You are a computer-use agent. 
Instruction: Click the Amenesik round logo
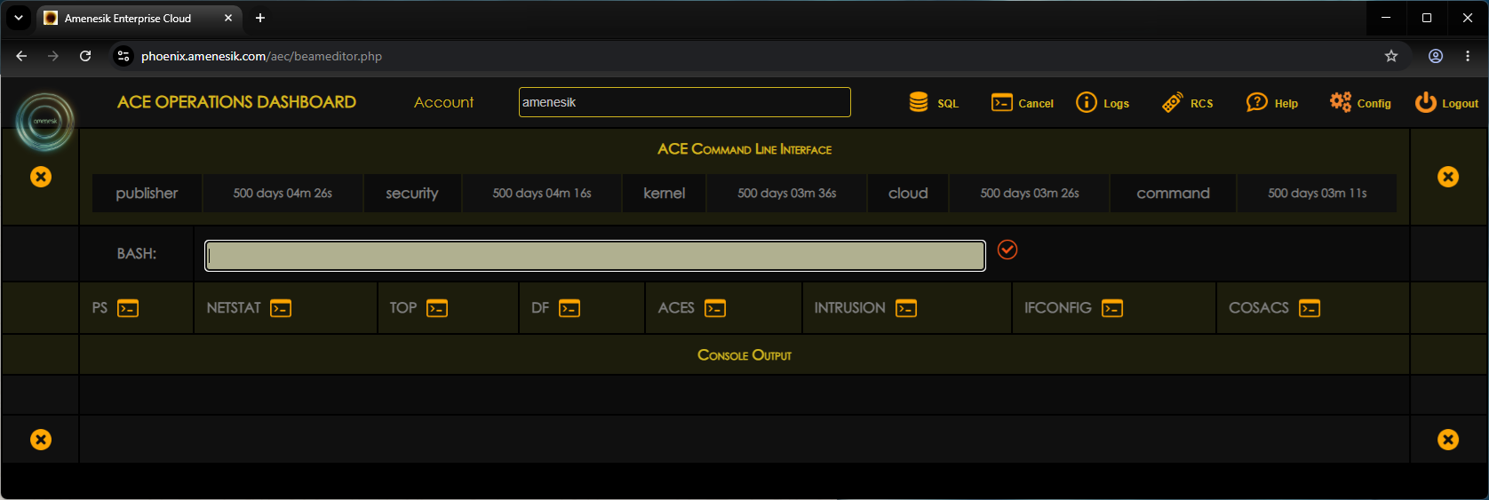44,122
